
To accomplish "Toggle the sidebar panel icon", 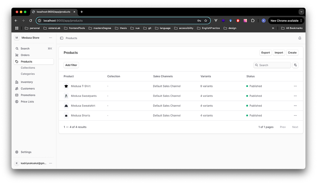I will 62,38.
